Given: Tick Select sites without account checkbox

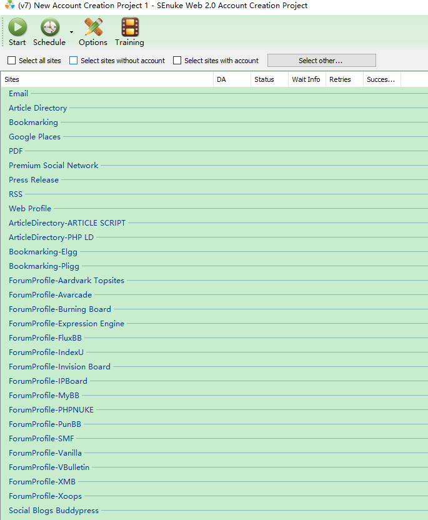Looking at the screenshot, I should click(73, 61).
